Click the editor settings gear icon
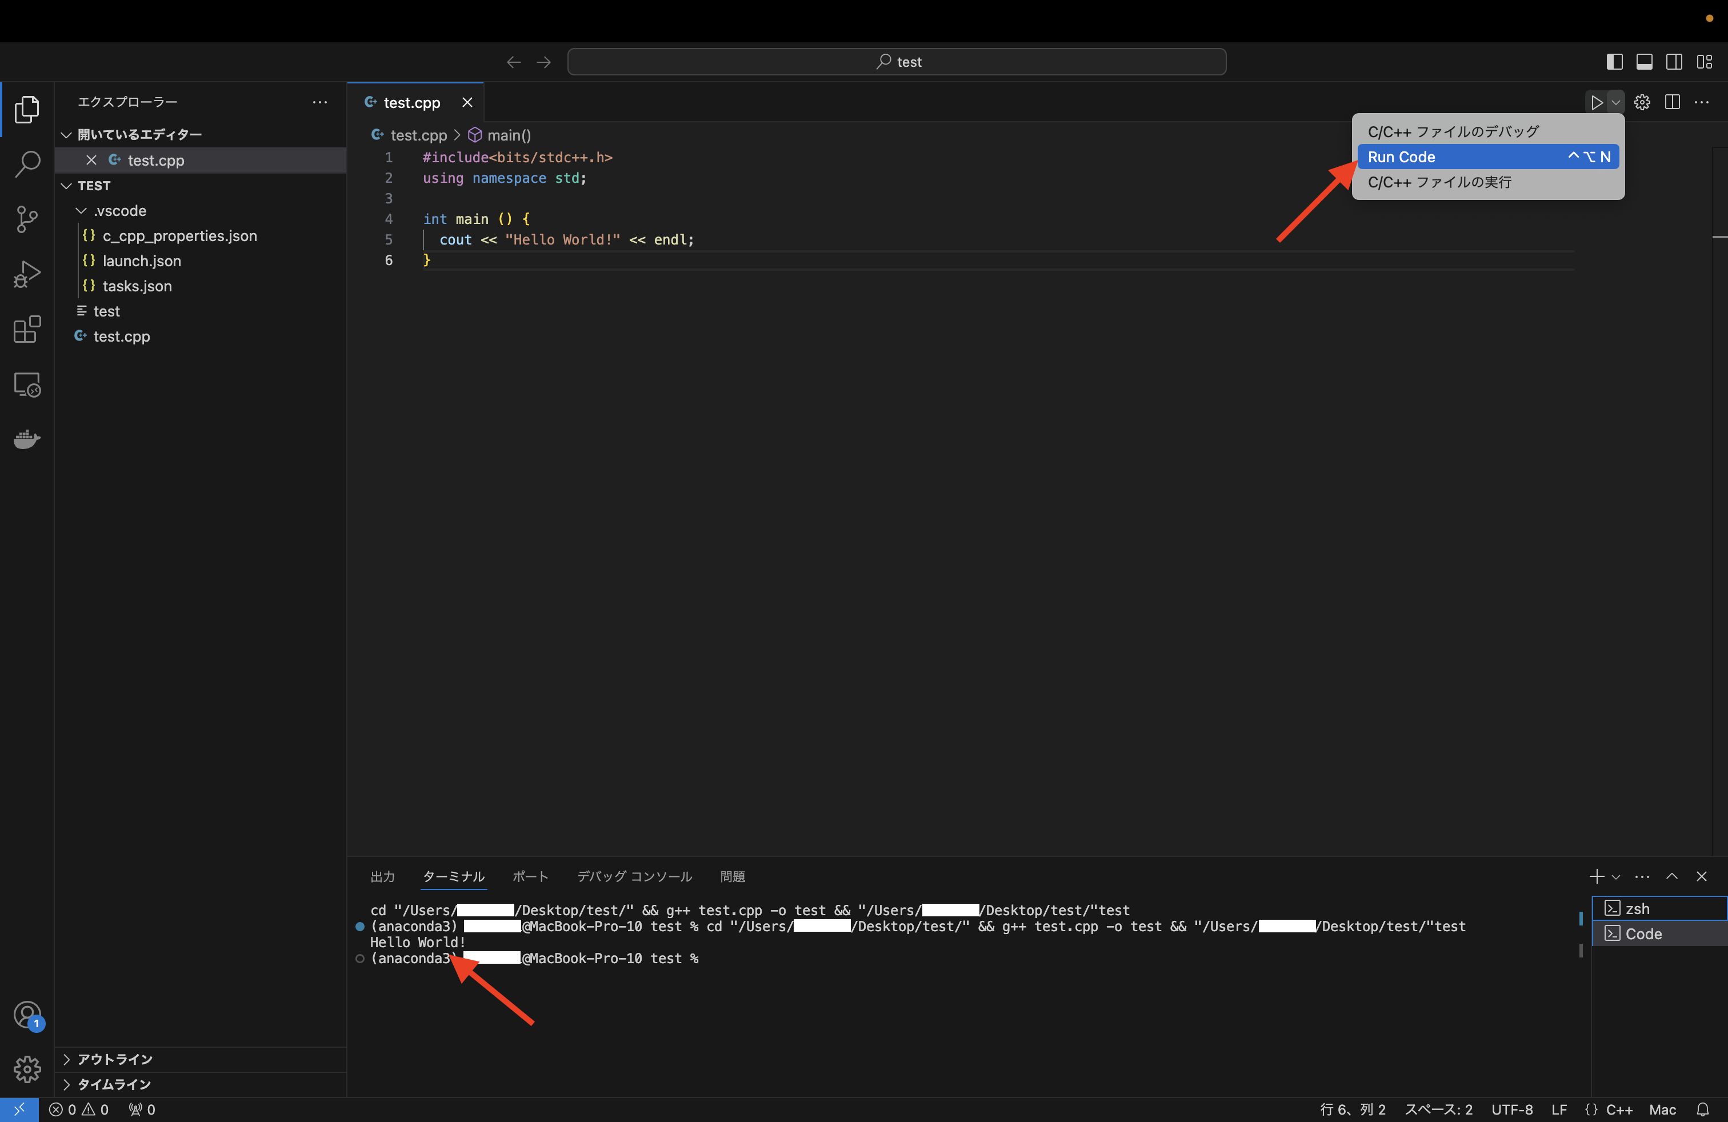Screen dimensions: 1728x1122 (1642, 102)
